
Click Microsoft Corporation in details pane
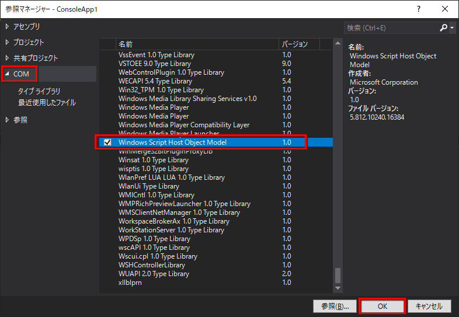pos(384,82)
